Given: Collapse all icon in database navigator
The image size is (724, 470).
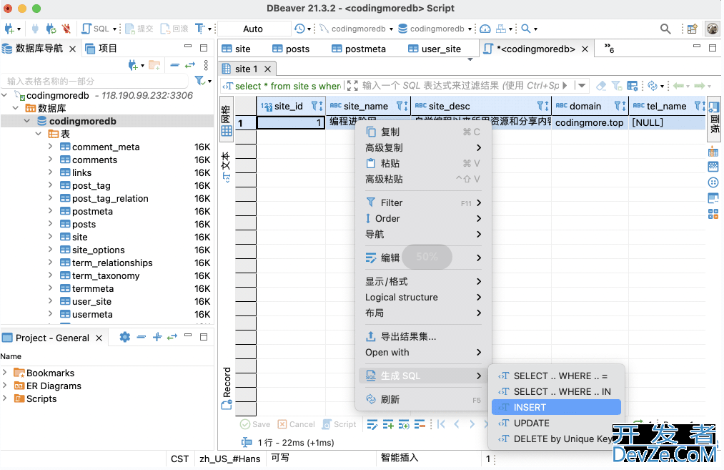Looking at the screenshot, I should [174, 65].
